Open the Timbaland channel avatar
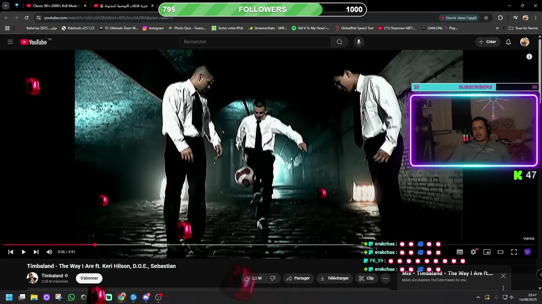542x304 pixels. click(32, 278)
